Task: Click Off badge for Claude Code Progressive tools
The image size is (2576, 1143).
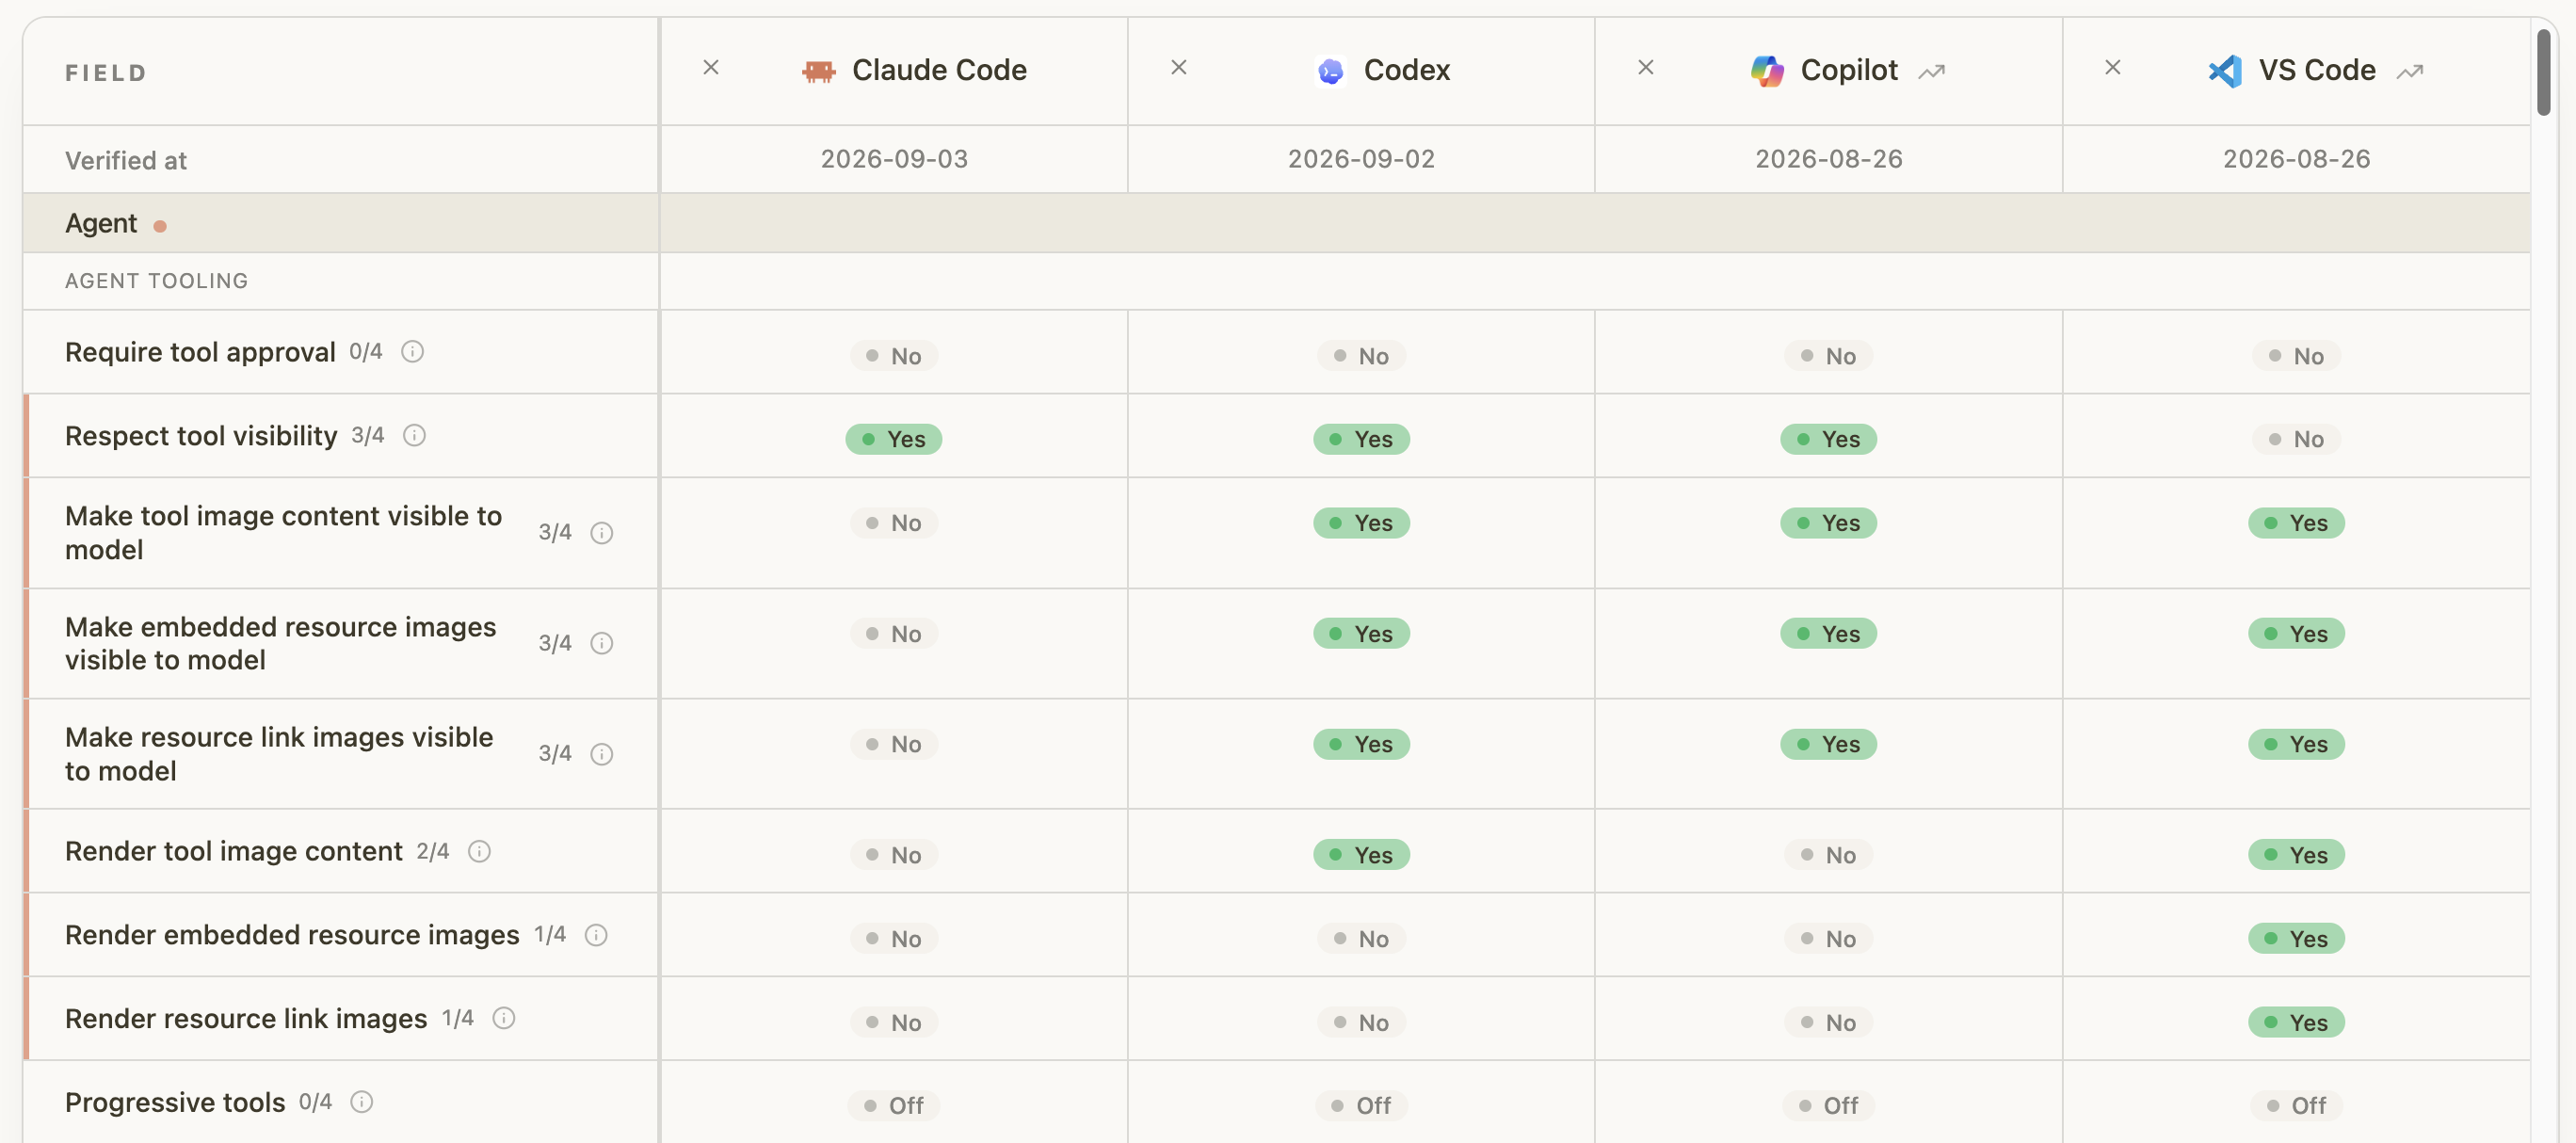Action: click(894, 1105)
